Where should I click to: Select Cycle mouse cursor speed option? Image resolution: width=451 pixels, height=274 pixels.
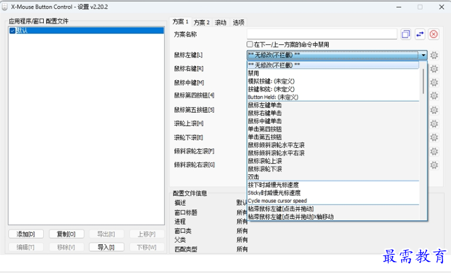point(333,201)
